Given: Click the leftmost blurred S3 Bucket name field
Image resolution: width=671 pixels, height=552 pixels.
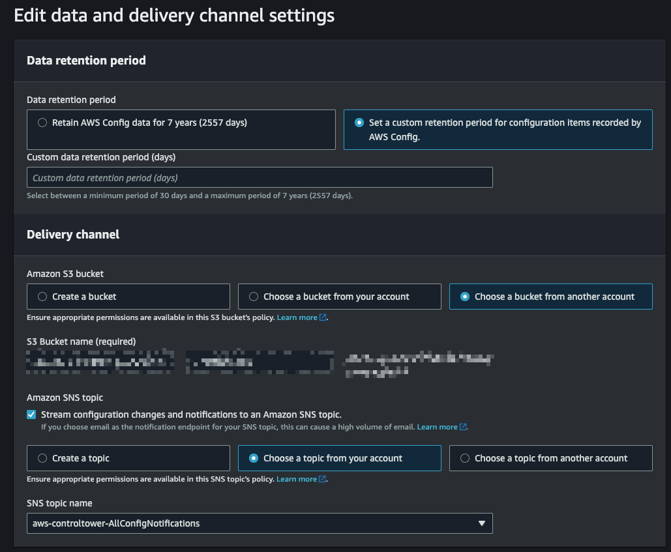Looking at the screenshot, I should [x=100, y=361].
